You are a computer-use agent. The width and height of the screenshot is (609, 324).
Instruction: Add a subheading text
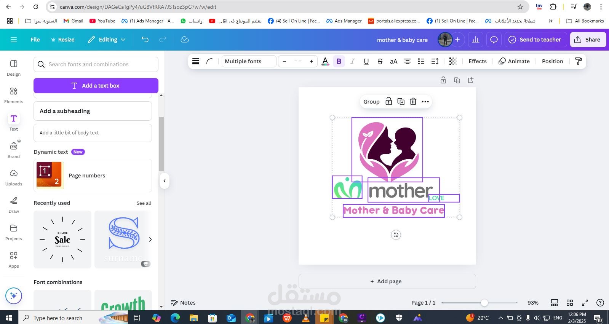[x=93, y=111]
